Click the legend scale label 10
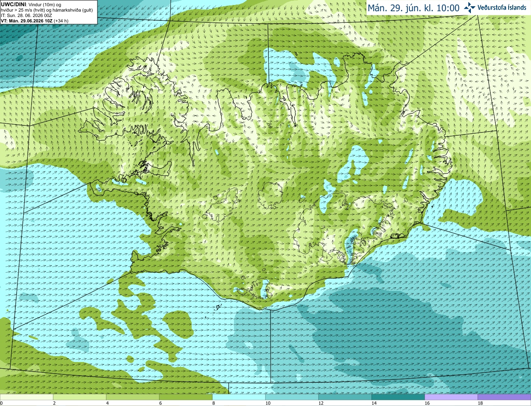This screenshot has width=531, height=406. click(x=268, y=403)
